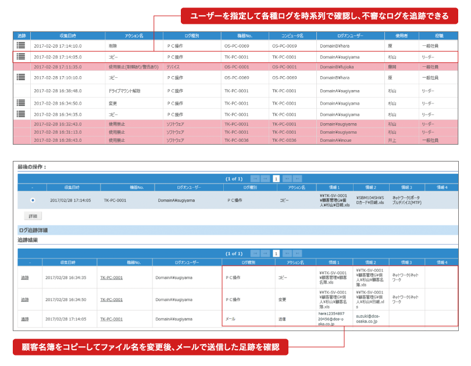Click 追跡 link for 17:14:05 mail row
471x366 pixels.
point(25,319)
